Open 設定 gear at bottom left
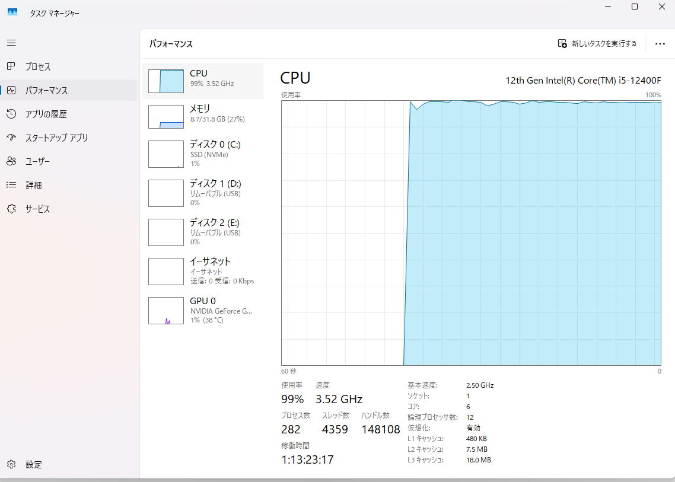 coord(11,464)
